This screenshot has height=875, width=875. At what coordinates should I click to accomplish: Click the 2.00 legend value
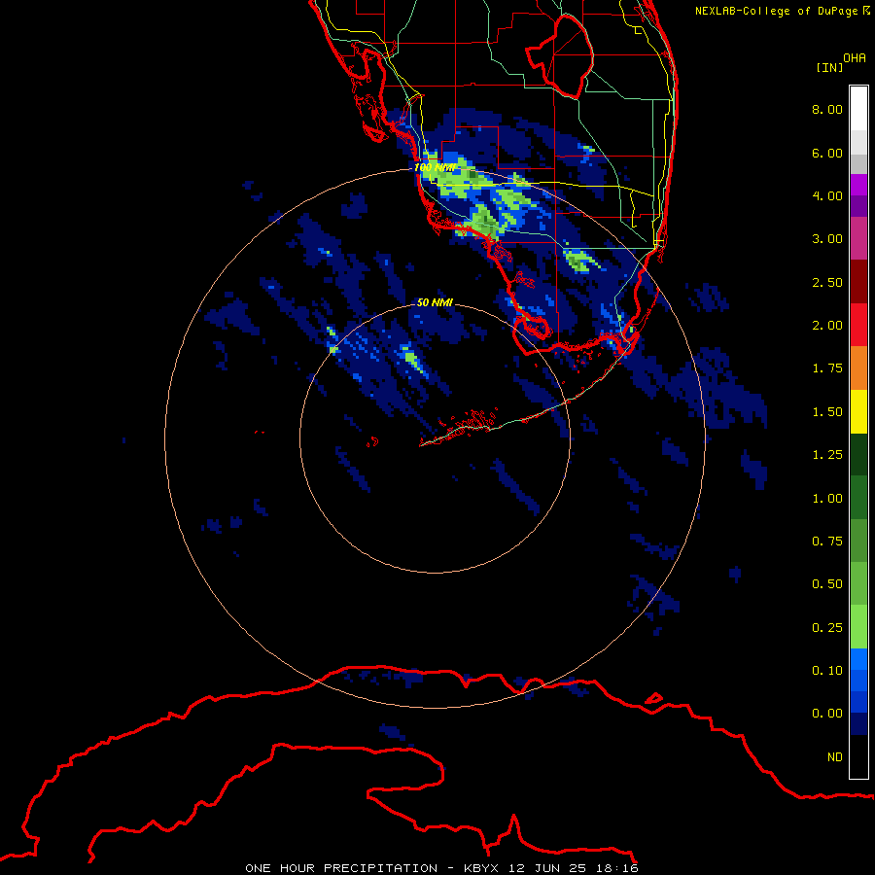827,326
